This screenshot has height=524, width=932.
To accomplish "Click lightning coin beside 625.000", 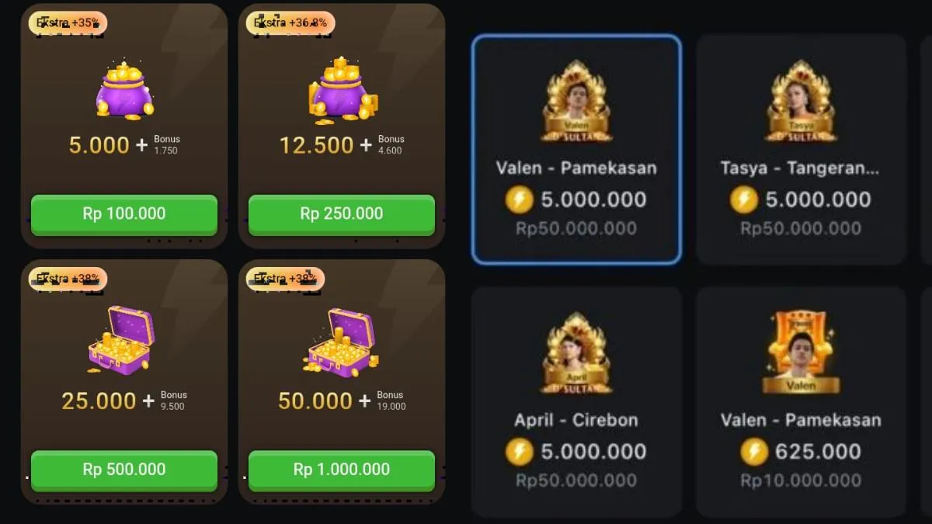I will 754,452.
